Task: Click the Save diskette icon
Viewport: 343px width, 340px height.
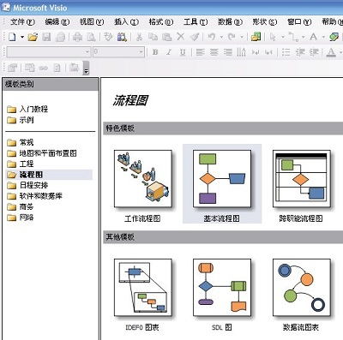Action: click(x=46, y=37)
